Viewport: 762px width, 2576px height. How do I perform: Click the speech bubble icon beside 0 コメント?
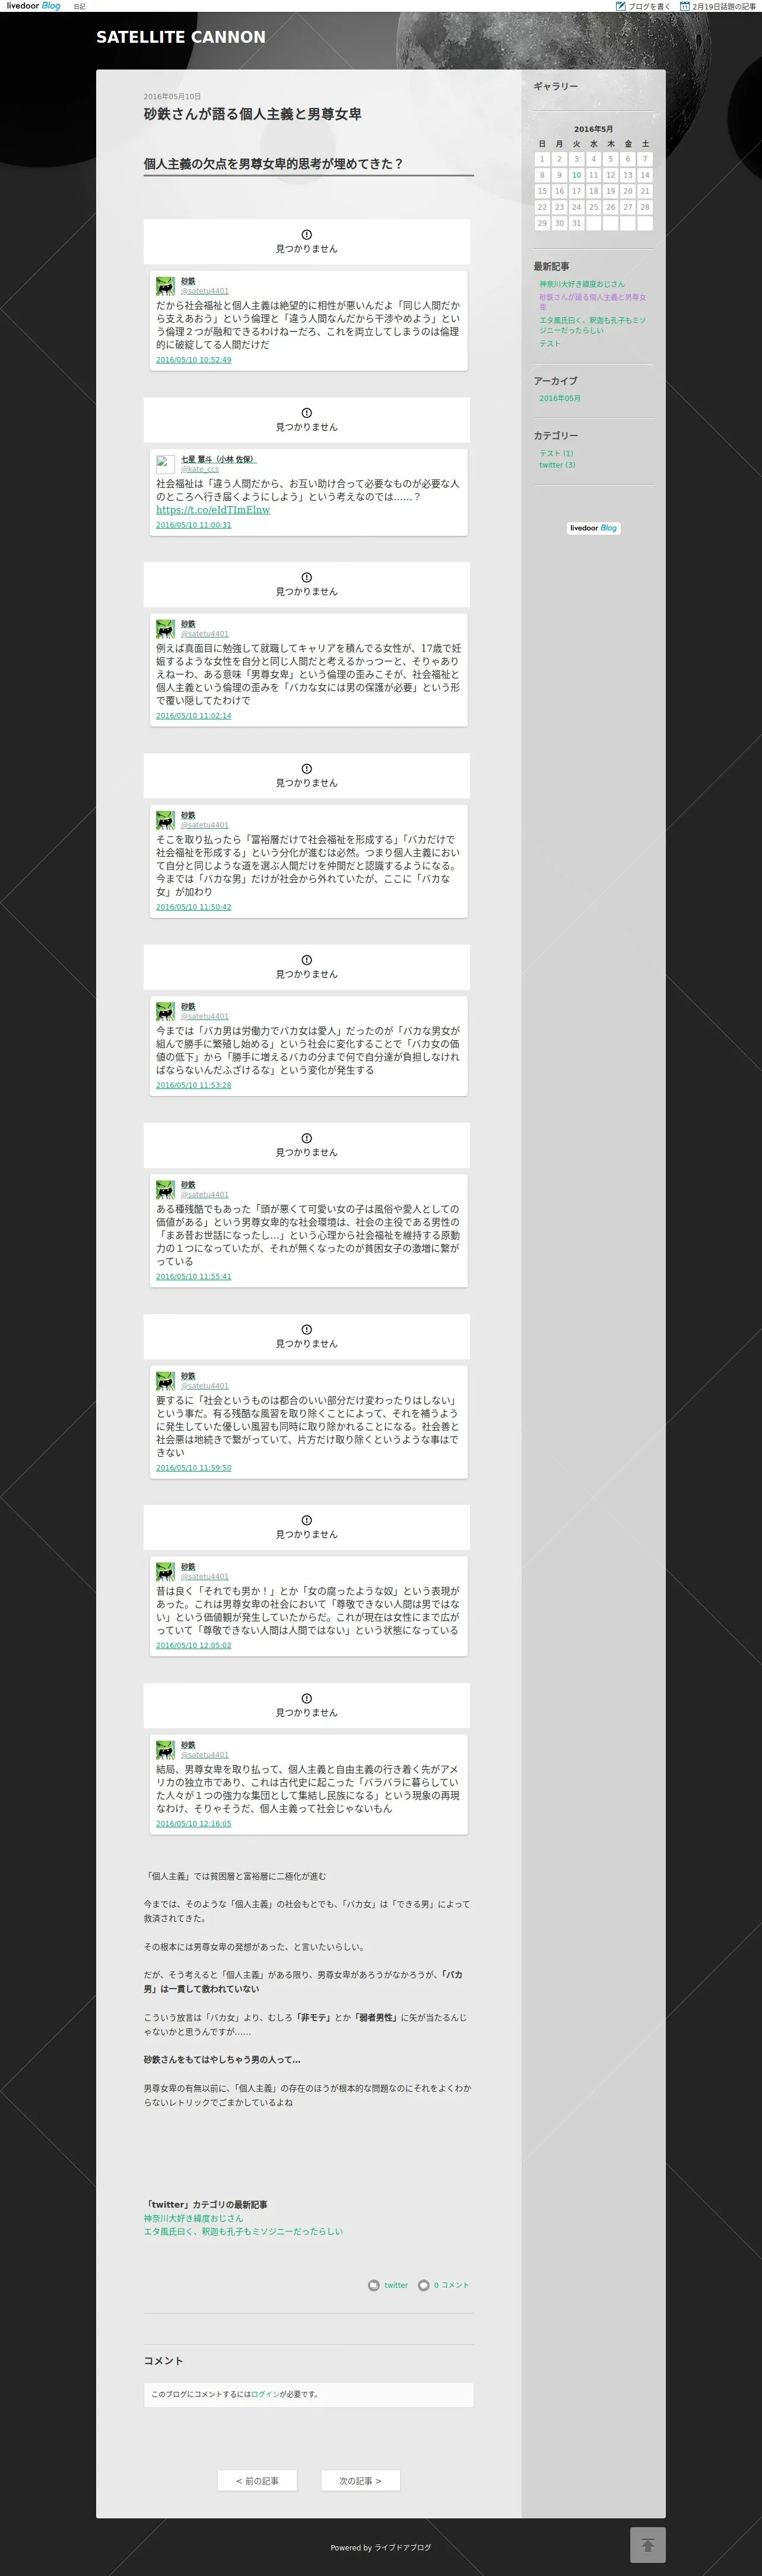[424, 2285]
